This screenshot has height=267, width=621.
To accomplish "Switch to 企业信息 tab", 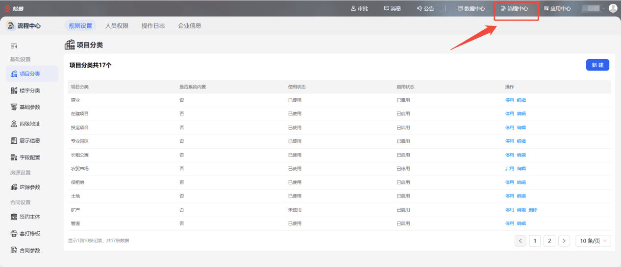I will 190,26.
